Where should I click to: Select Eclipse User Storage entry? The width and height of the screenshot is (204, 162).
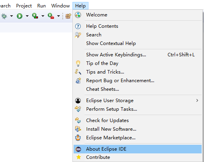point(137,101)
